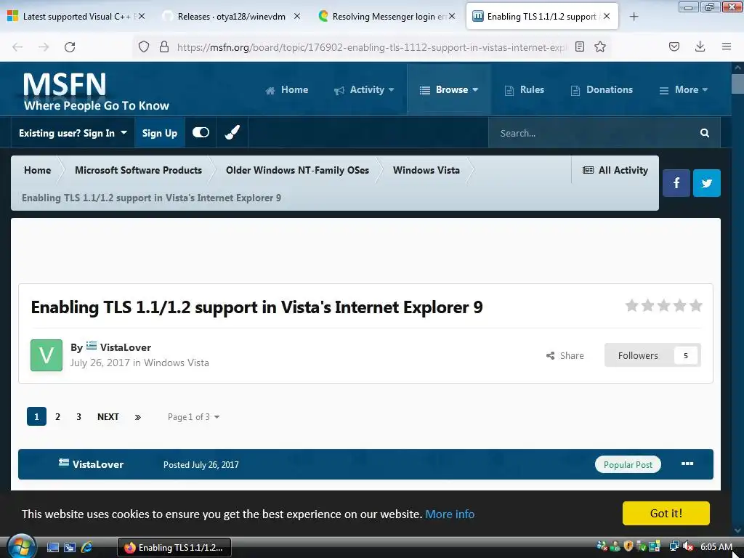Open VistaLover author profile link
This screenshot has width=744, height=558.
click(x=125, y=347)
